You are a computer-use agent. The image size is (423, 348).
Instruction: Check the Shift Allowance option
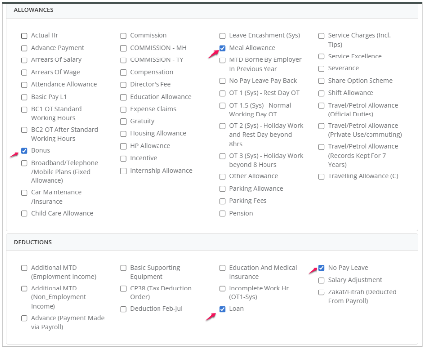321,93
